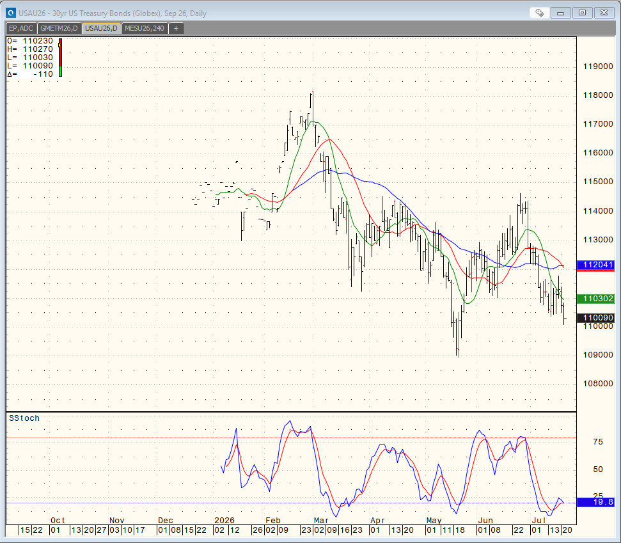
Task: Click the link chain icon in title bar
Action: [539, 13]
